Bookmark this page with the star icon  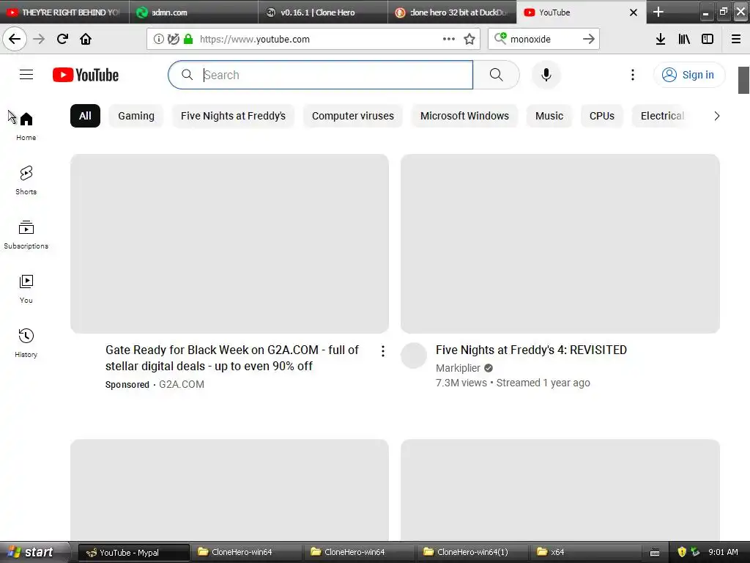[x=469, y=39]
